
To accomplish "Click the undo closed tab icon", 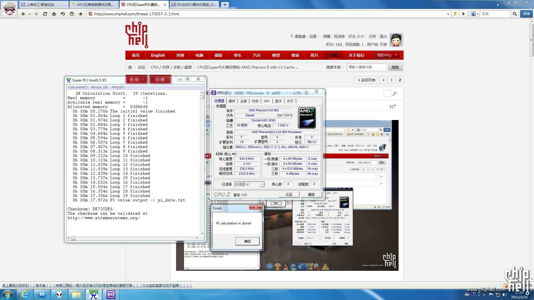I will [x=63, y=14].
